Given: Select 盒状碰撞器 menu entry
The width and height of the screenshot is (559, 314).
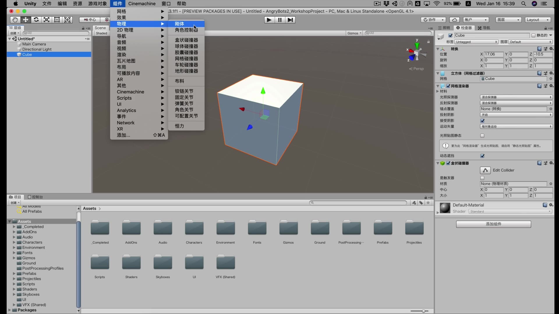Looking at the screenshot, I should [x=186, y=40].
